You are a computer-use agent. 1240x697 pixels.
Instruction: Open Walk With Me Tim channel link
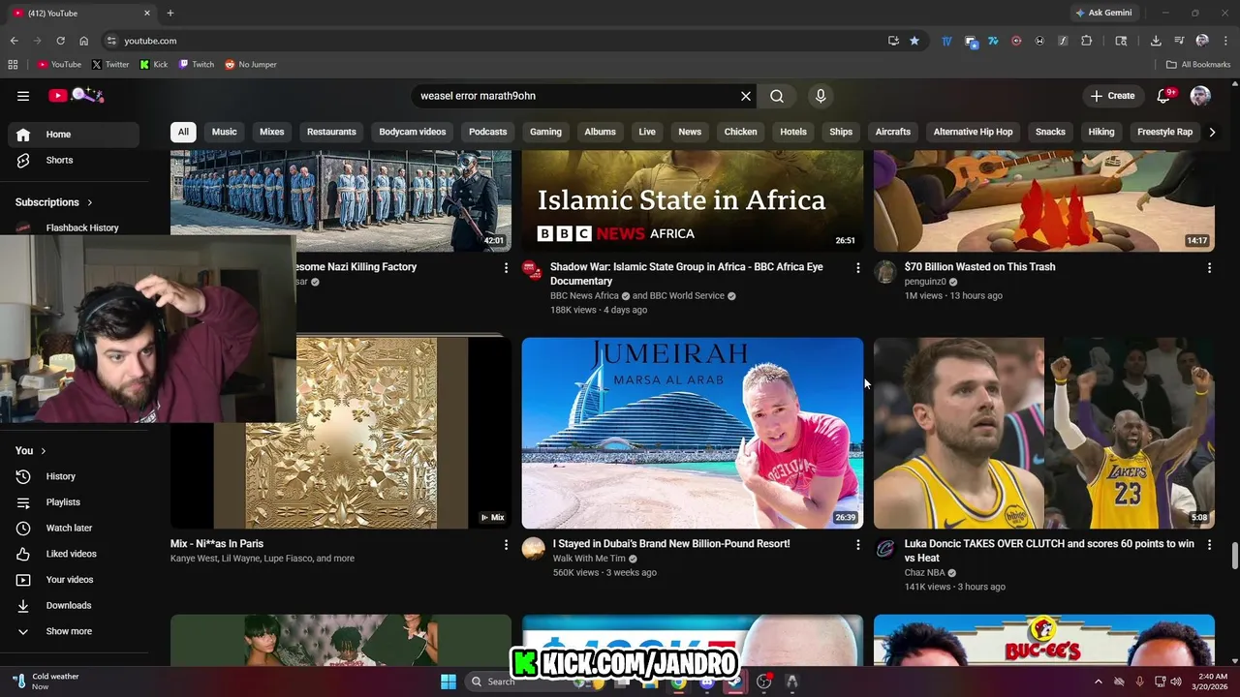click(x=589, y=559)
